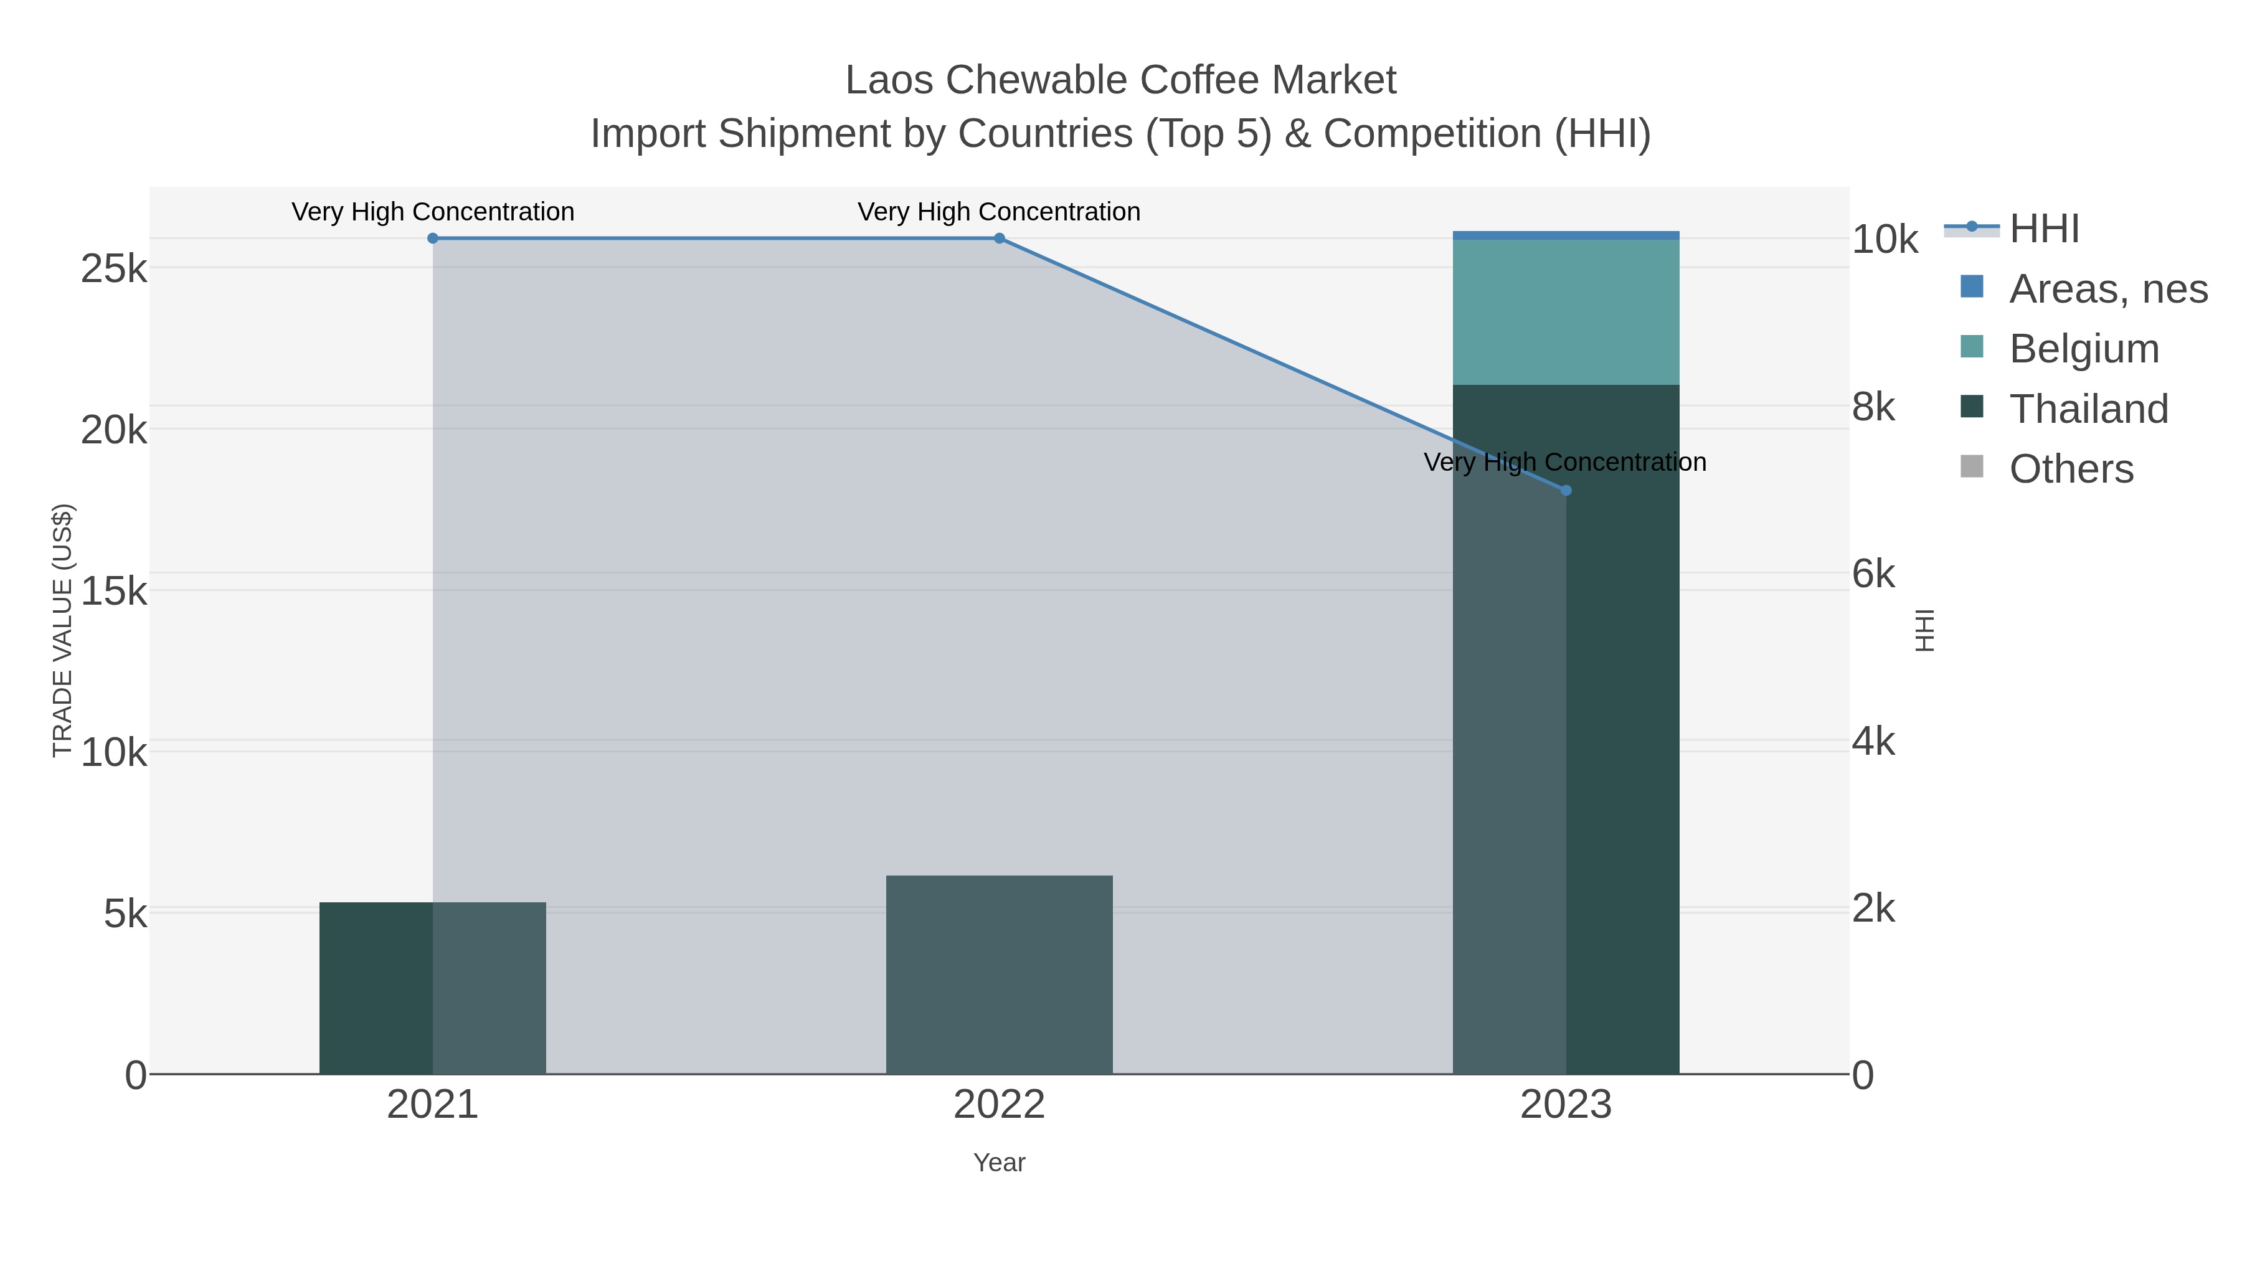
Task: Click the 10k left axis tick
Action: 114,753
